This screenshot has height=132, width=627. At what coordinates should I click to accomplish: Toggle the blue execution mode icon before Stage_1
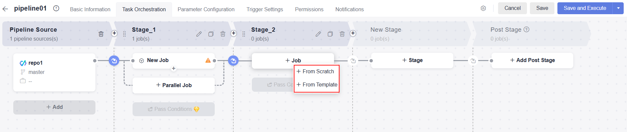click(114, 61)
